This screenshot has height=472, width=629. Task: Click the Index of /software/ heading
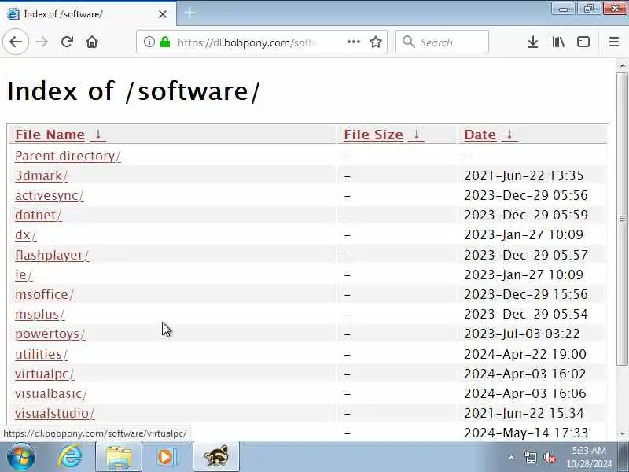pos(133,90)
